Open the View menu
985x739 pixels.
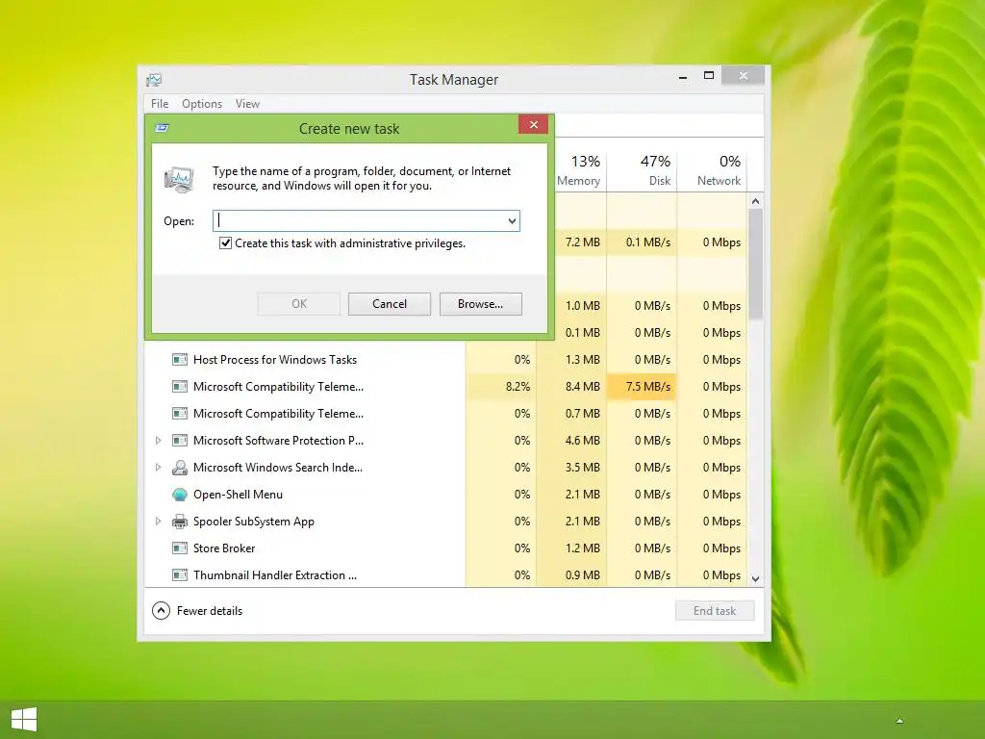(247, 104)
